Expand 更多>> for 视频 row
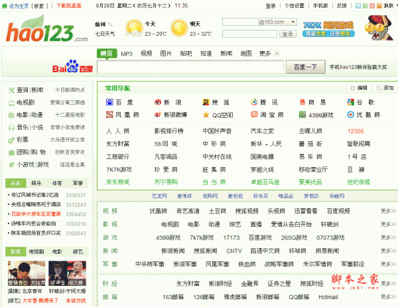Viewport: 398px width, 307px height. click(x=388, y=211)
